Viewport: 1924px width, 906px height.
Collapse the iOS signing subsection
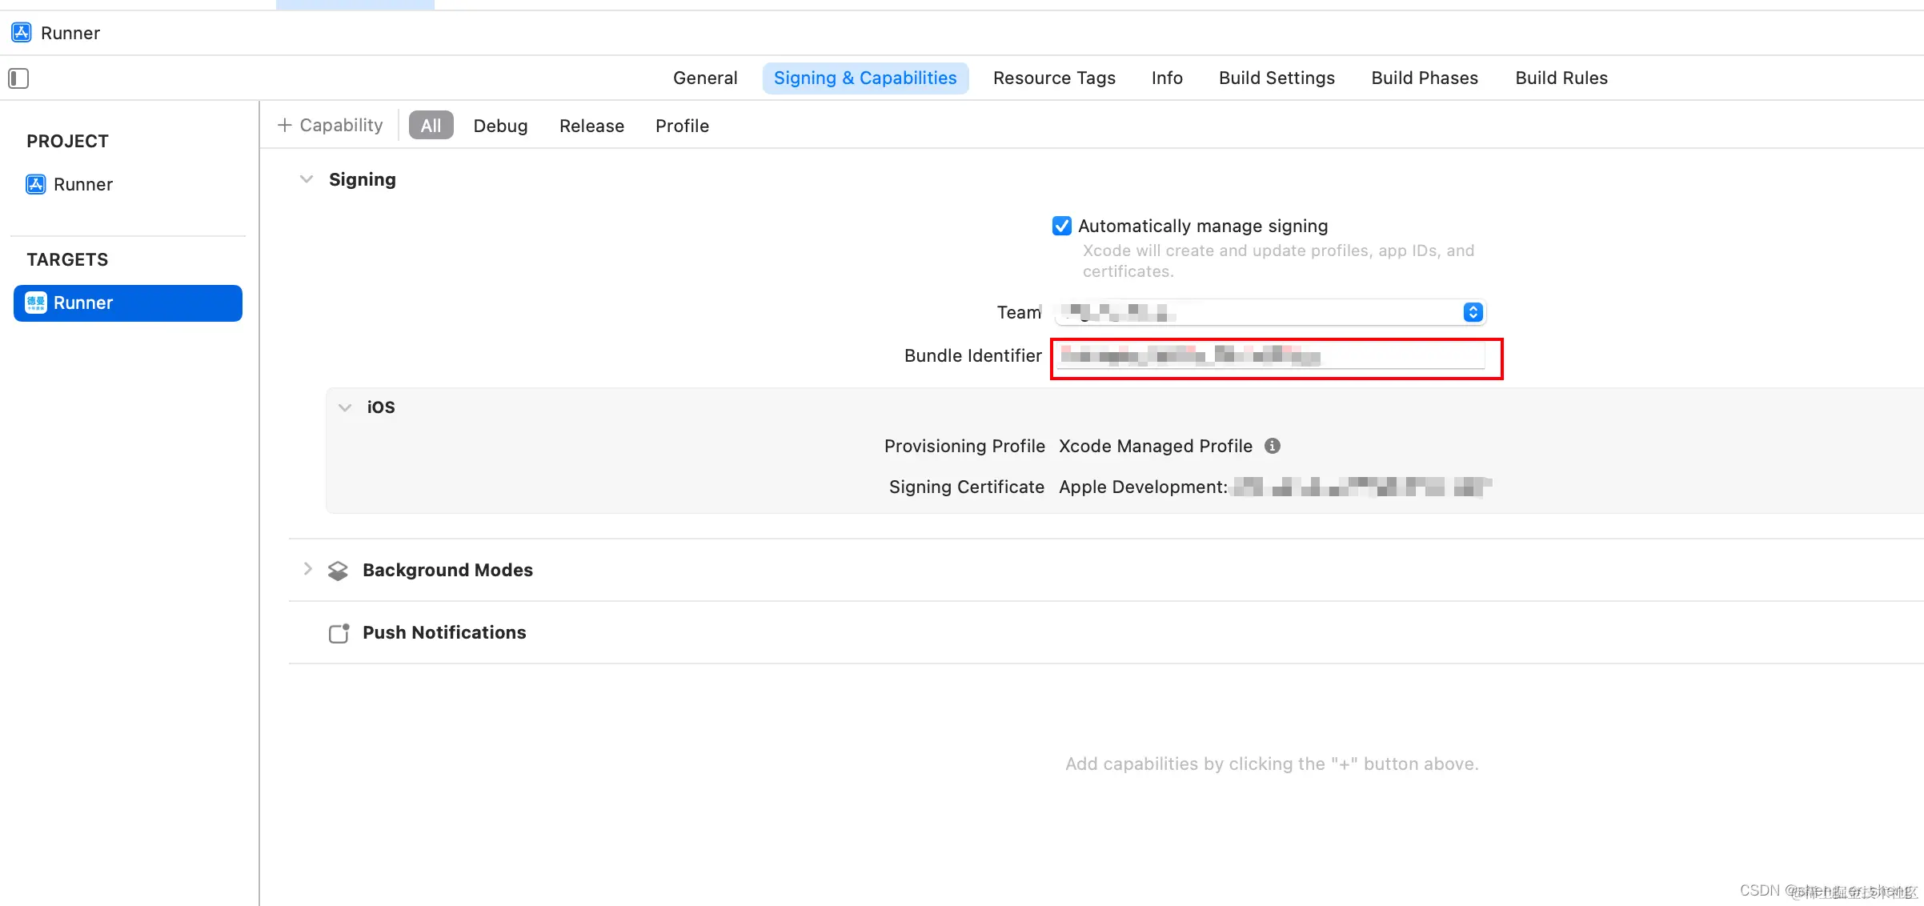[345, 407]
